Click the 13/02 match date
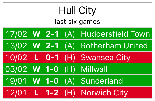This screenshot has height=101, width=155. point(16,46)
